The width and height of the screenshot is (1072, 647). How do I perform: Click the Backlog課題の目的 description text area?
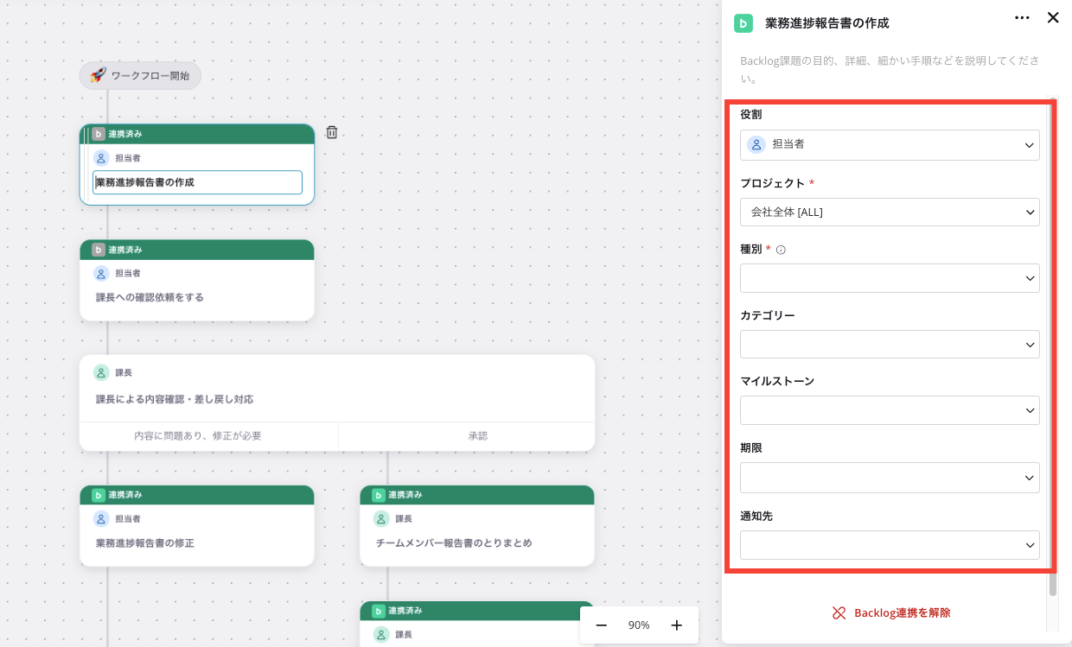point(890,69)
